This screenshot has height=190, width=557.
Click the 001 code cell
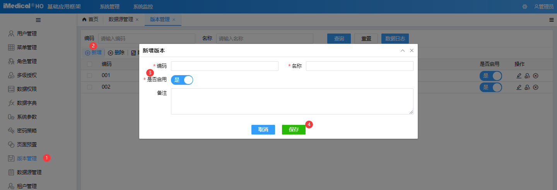pyautogui.click(x=106, y=76)
